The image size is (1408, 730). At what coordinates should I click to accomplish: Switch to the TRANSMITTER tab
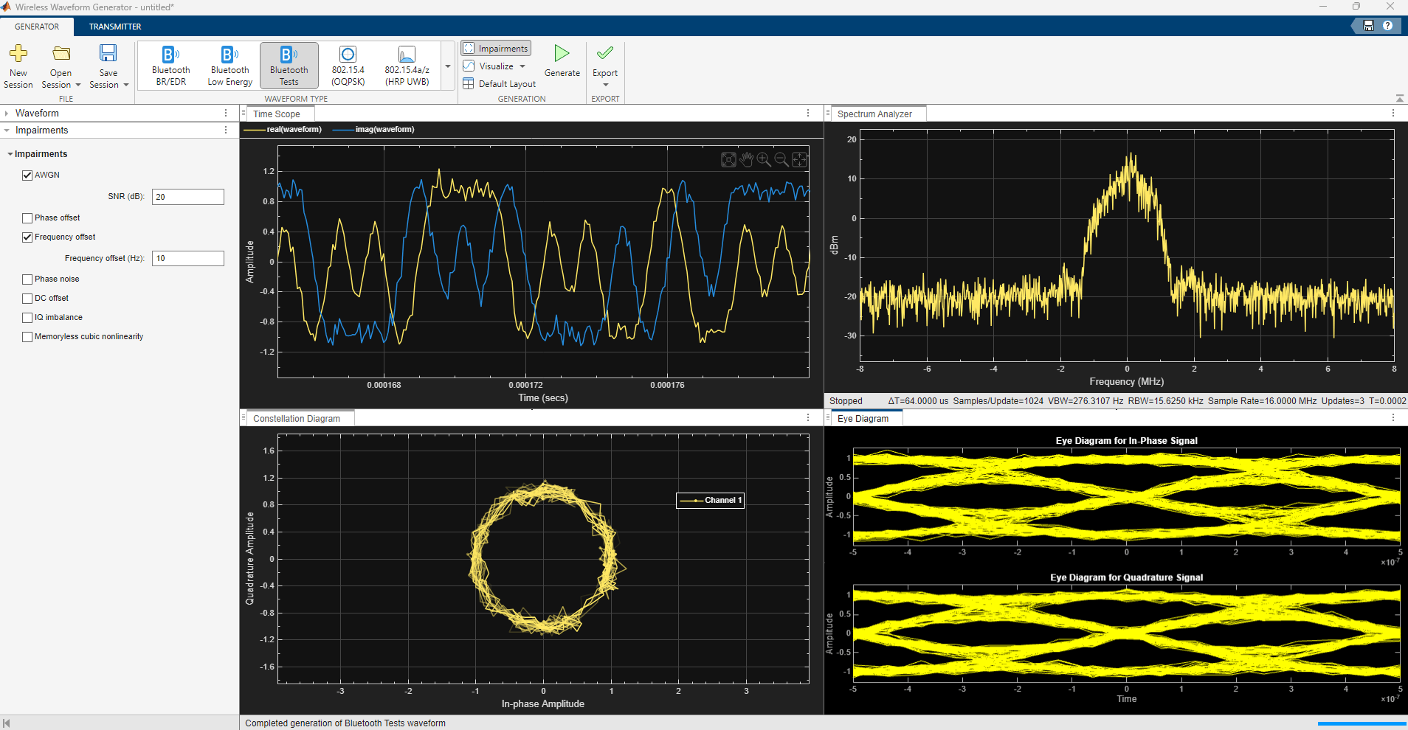coord(115,27)
